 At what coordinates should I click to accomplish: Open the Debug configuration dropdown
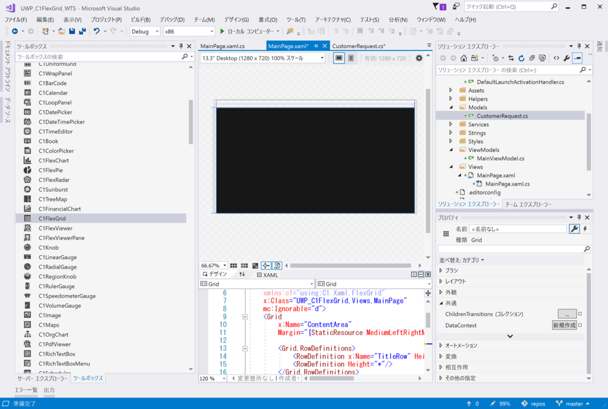click(145, 31)
